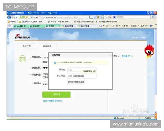Click the horizontal scrollbar left arrow
The width and height of the screenshot is (164, 131).
click(x=8, y=115)
